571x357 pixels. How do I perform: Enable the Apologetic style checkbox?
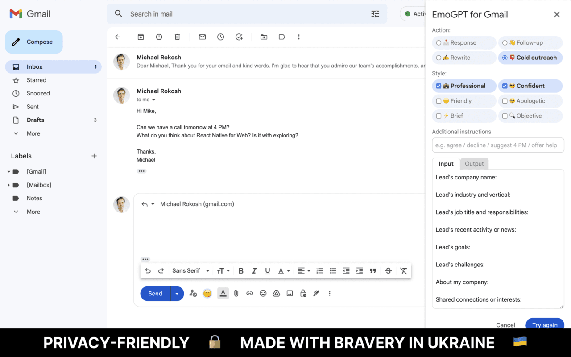coord(505,101)
